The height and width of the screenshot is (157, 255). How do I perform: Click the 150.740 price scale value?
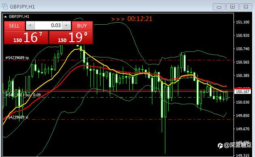pos(242,49)
